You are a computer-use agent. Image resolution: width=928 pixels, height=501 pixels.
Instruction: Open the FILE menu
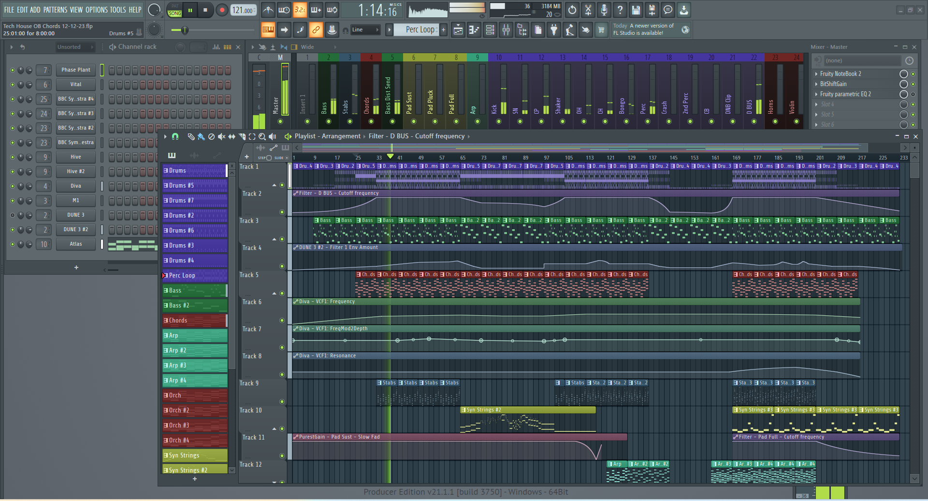(9, 10)
